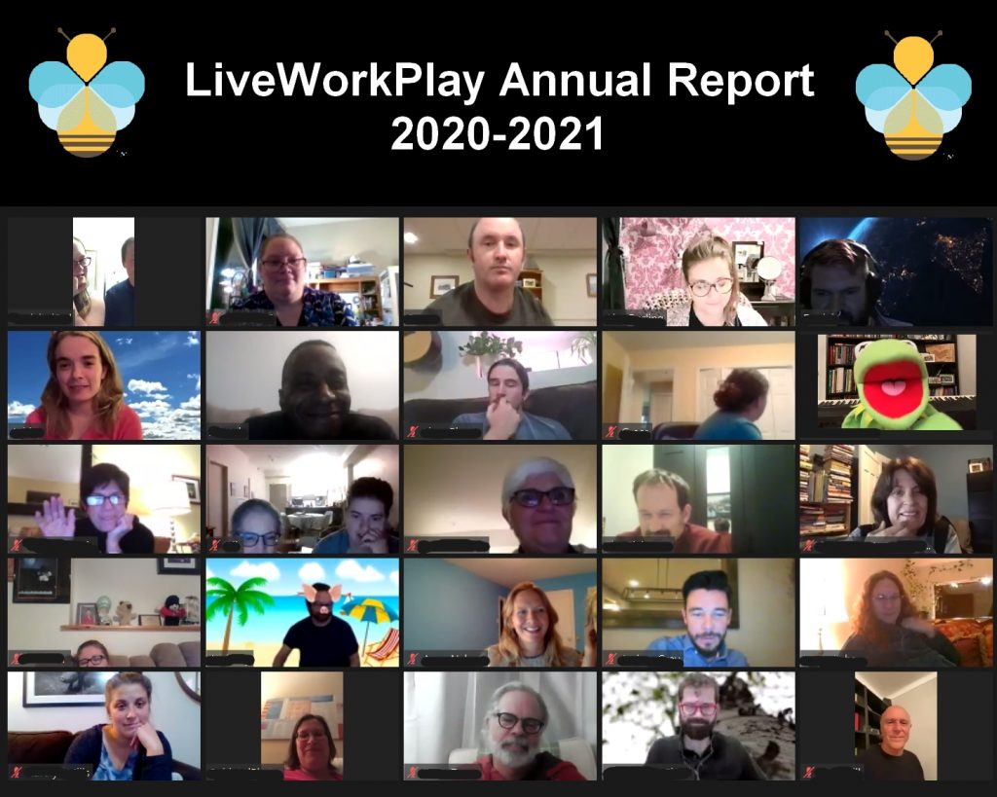This screenshot has width=997, height=797.
Task: Click the muted mic icon on the brown couch cardigan tile
Action: coord(17,773)
